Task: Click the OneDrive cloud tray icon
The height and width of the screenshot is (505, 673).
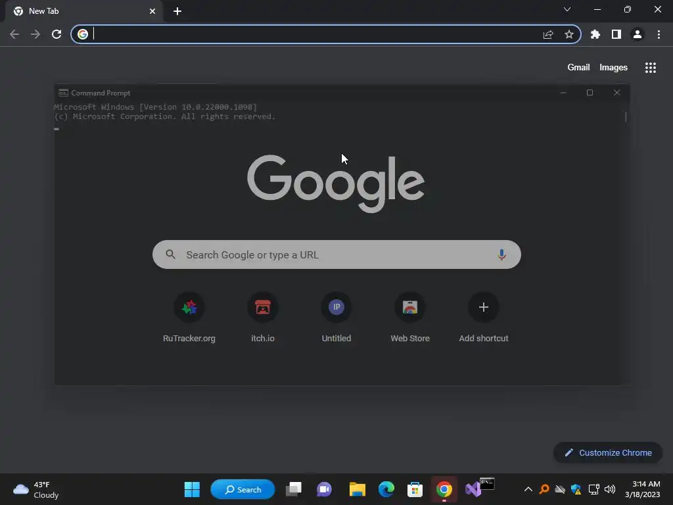Action: [560, 489]
